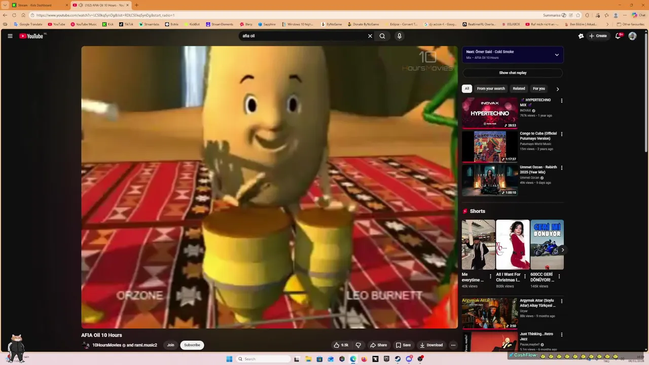Image resolution: width=649 pixels, height=365 pixels.
Task: Click the Create button
Action: (x=598, y=36)
